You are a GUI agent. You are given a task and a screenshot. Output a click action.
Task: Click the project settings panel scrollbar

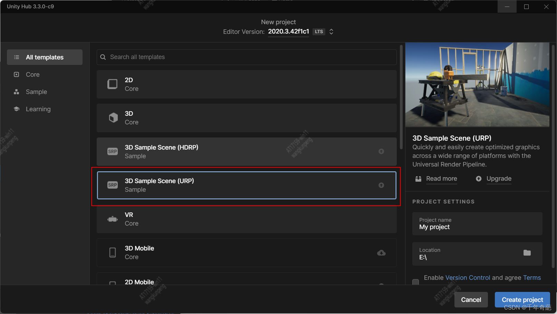click(x=553, y=156)
